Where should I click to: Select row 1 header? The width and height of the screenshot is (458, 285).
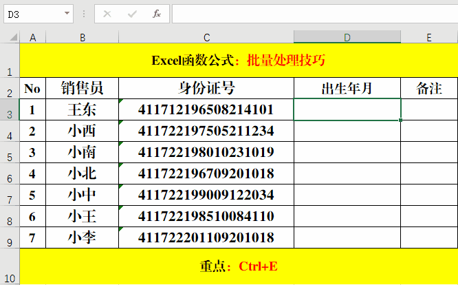coord(10,61)
